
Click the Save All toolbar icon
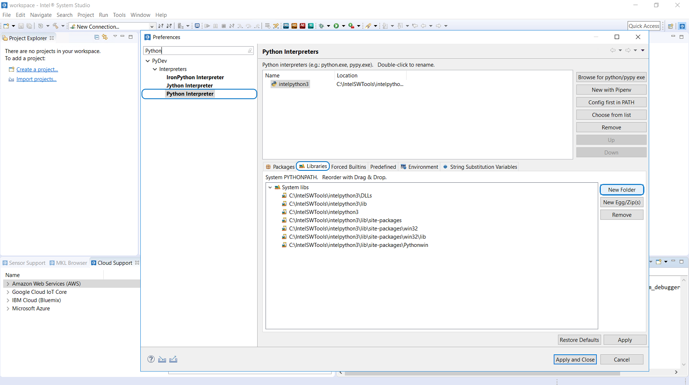pyautogui.click(x=29, y=26)
